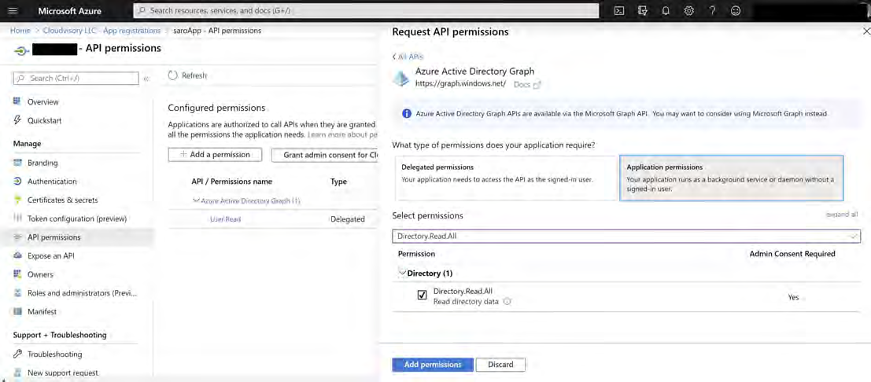Screen dimensions: 871x382
Task: Click the Branding icon
Action: click(17, 163)
